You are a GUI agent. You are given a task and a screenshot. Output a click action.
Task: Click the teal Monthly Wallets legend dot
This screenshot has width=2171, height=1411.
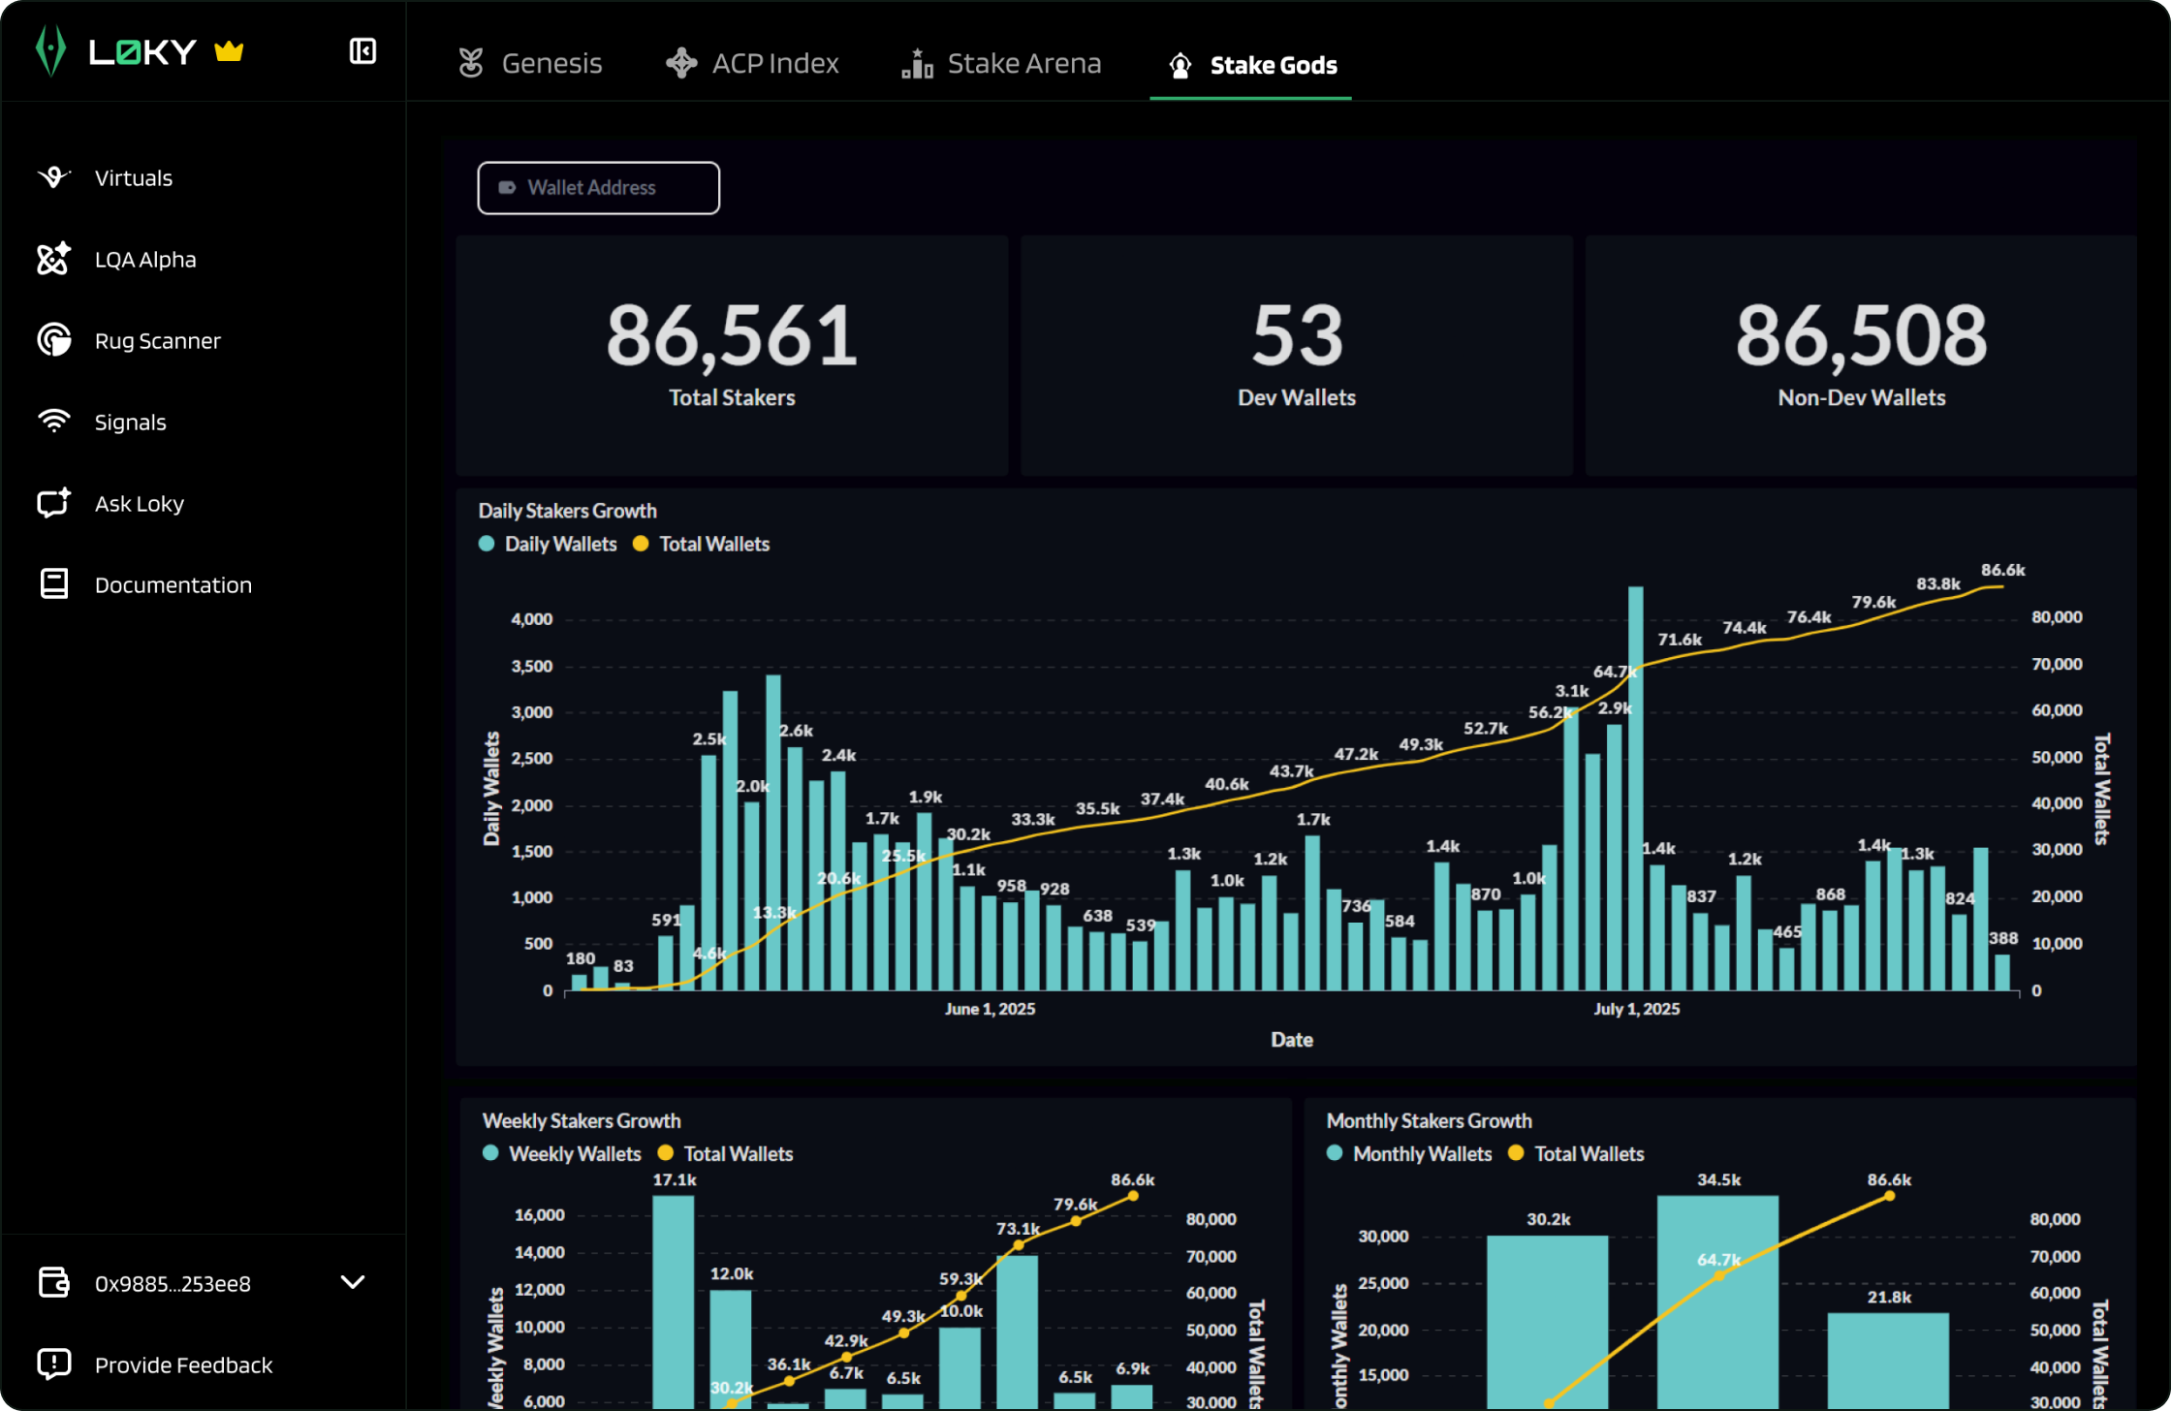[x=1335, y=1153]
